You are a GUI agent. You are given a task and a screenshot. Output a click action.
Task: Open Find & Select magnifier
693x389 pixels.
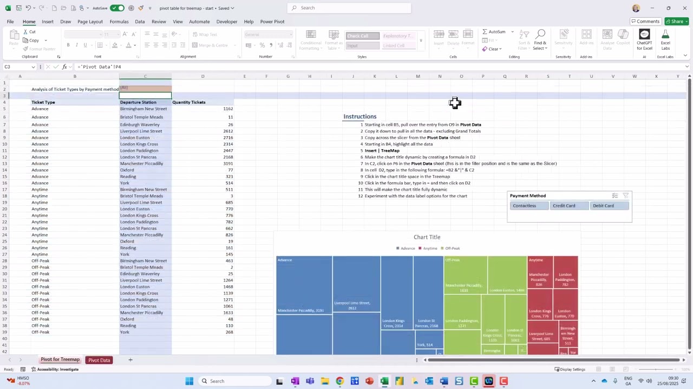tap(540, 41)
